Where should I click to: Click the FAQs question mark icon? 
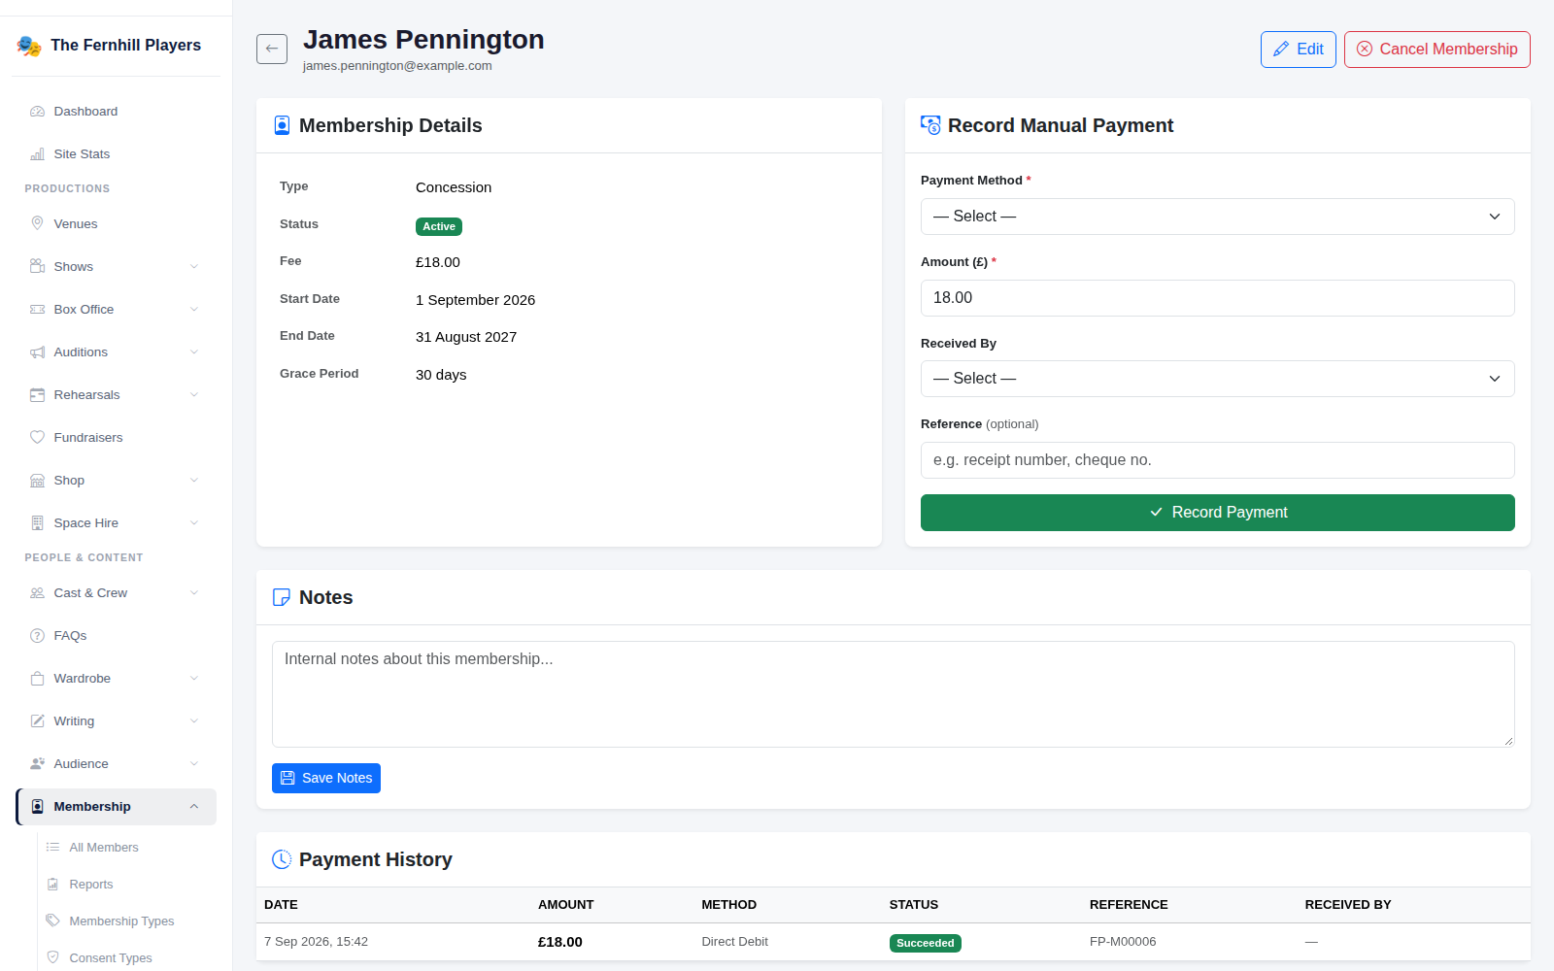point(37,635)
